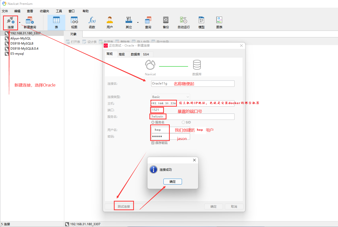
Task: Select Aliyun-MySQL connection in sidebar
Action: (x=20, y=38)
